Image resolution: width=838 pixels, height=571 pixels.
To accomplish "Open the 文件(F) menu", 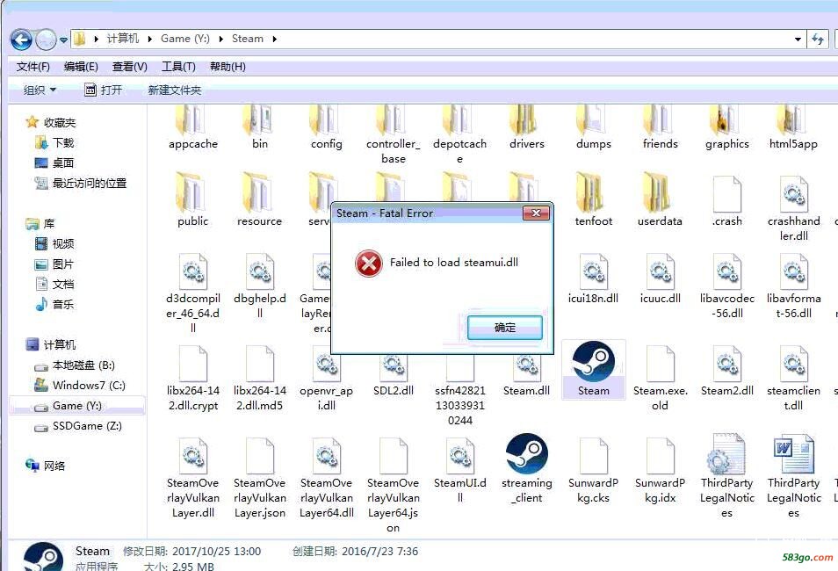I will coord(33,67).
